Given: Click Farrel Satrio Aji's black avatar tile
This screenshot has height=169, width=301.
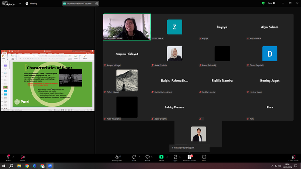Looking at the screenshot, I should 222,54.
